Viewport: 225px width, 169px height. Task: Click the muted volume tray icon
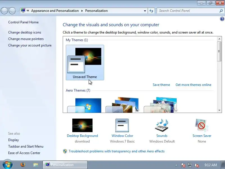[x=196, y=165]
